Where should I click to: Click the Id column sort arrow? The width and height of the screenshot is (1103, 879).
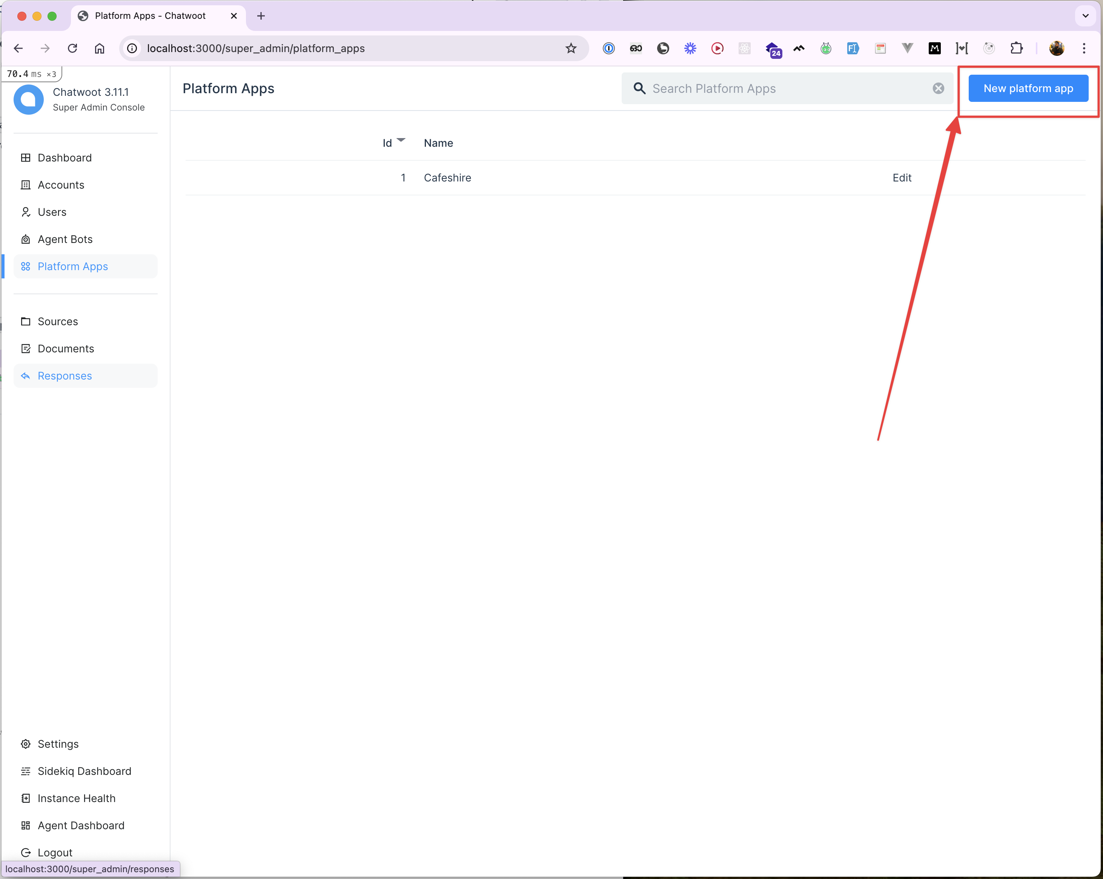coord(402,140)
